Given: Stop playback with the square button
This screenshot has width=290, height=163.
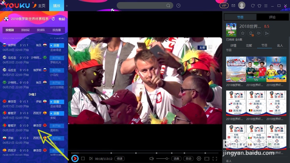Looking at the screenshot, I should [83, 159].
